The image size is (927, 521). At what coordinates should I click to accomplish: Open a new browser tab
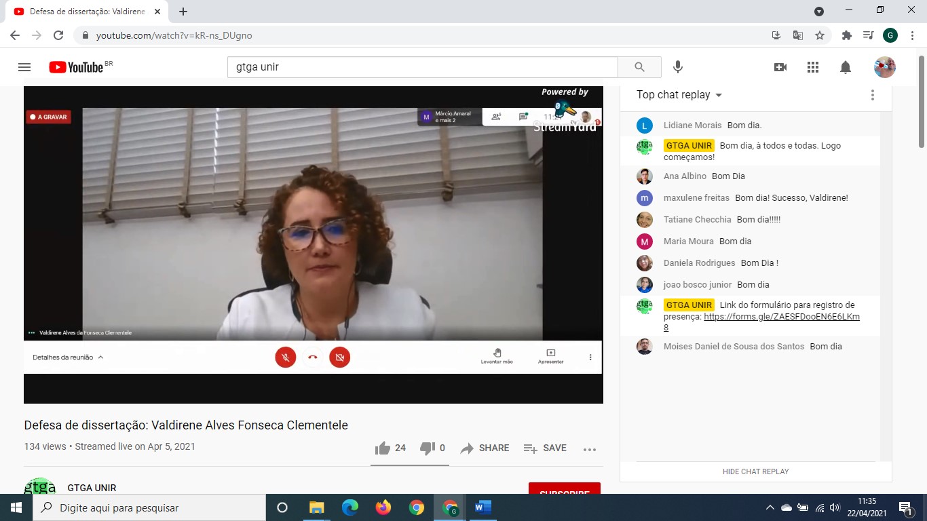pyautogui.click(x=183, y=12)
